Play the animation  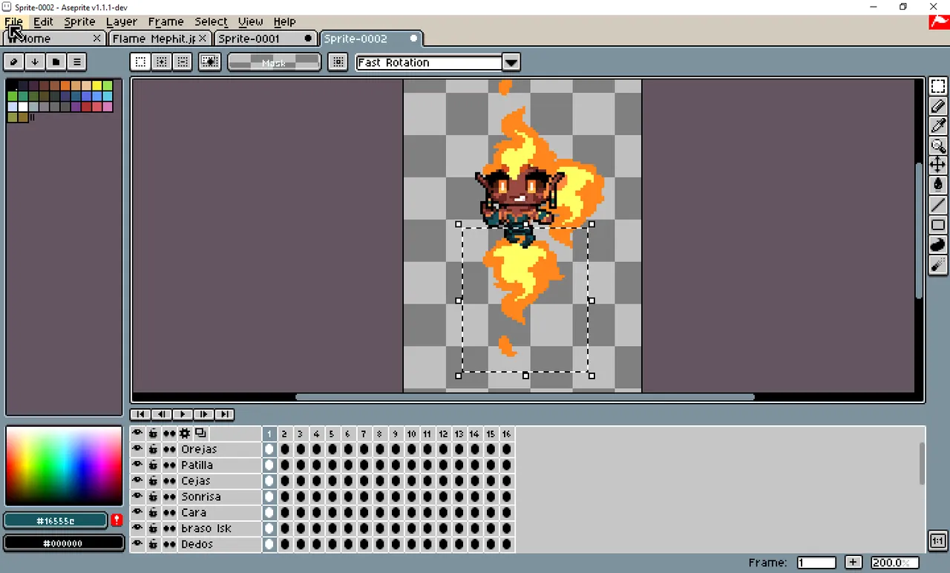[x=182, y=414]
